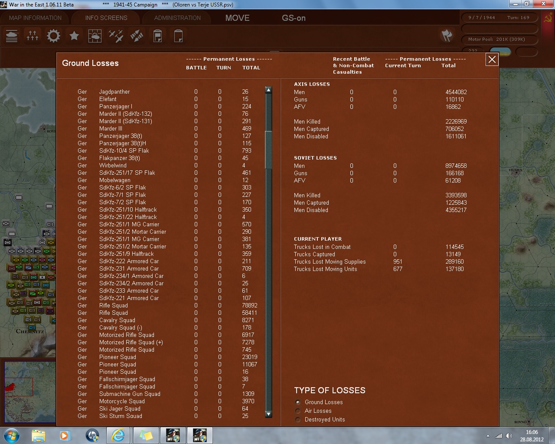Click the Trucks Captured label
555x444 pixels.
click(314, 254)
